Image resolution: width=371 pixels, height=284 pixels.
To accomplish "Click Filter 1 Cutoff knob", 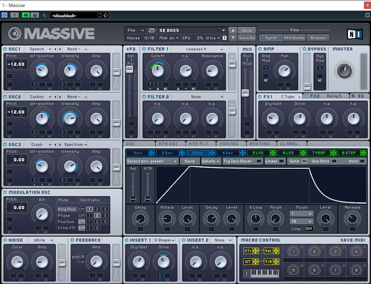I will coord(158,71).
